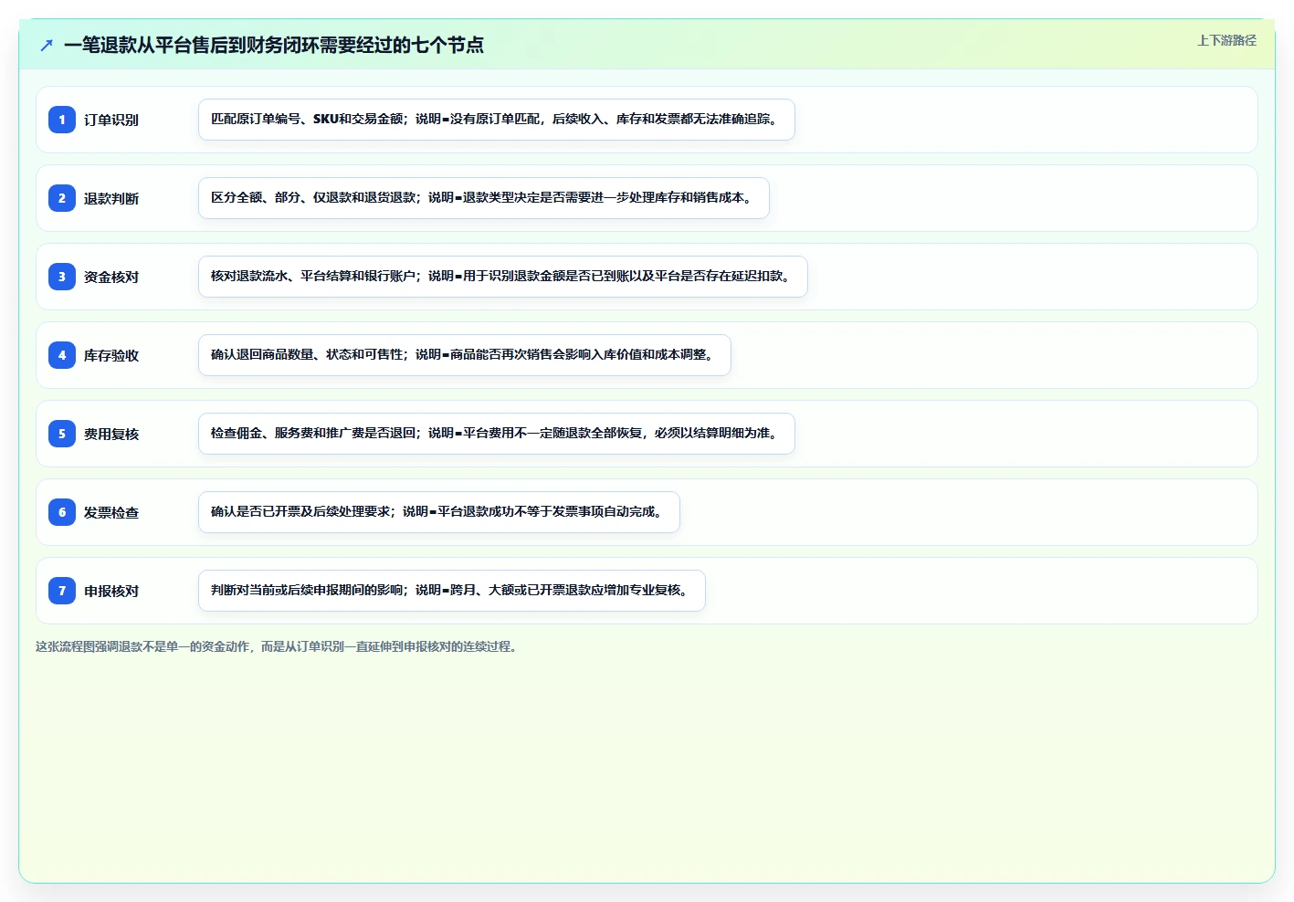Viewport: 1294px width, 902px height.
Task: Select the step 6 number badge
Action: click(x=62, y=512)
